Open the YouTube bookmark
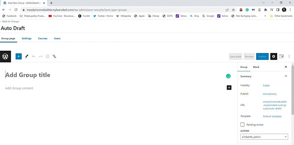 point(62,16)
